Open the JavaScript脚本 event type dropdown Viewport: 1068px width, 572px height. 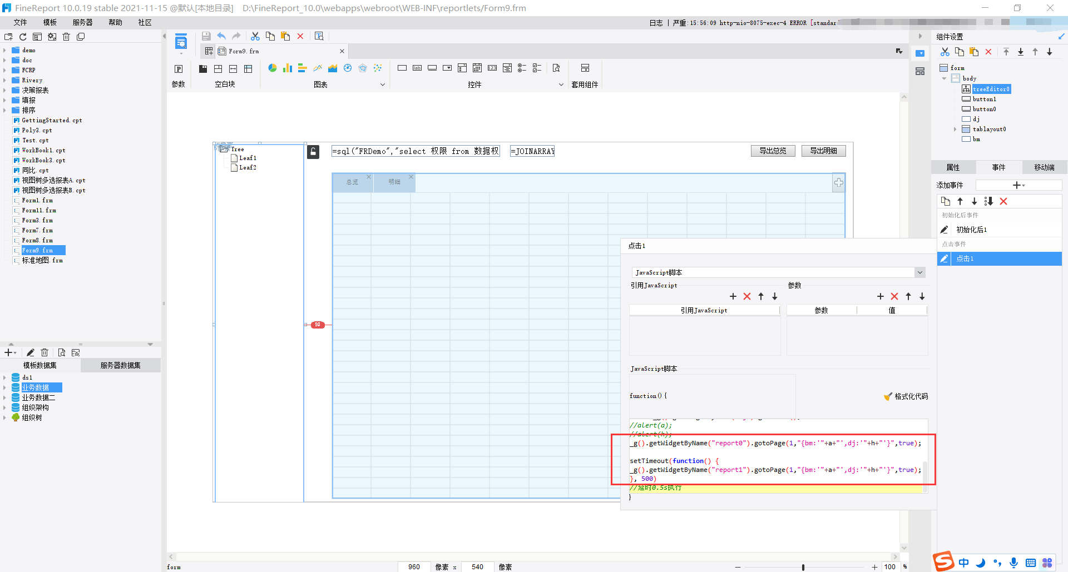click(x=920, y=272)
